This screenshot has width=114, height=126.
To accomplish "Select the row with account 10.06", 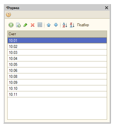I will click(57, 70).
